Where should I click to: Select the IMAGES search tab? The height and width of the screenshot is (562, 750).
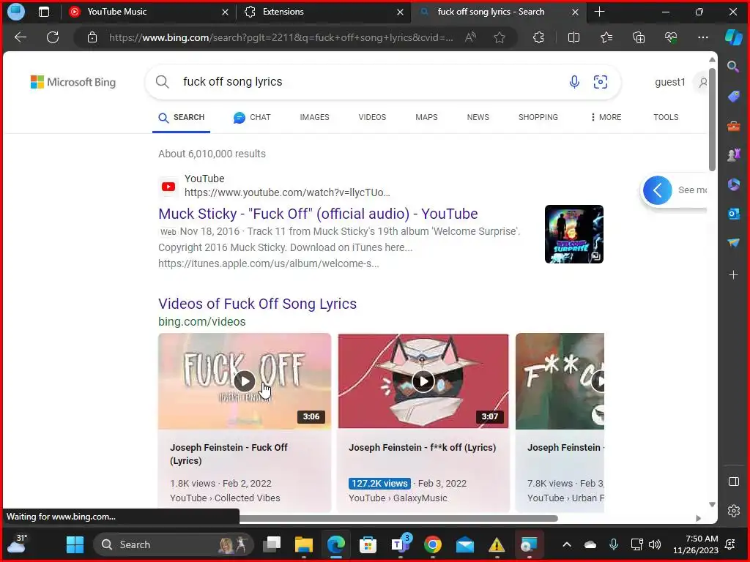pos(314,117)
